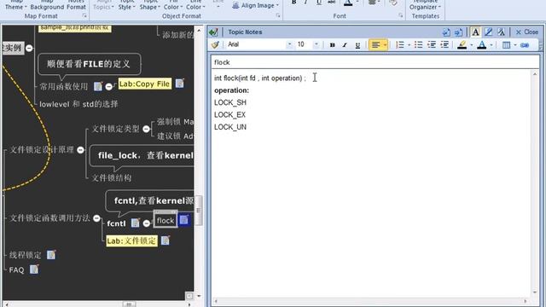Open notes icon beside 线程锁定
The image size is (546, 307).
[51, 255]
